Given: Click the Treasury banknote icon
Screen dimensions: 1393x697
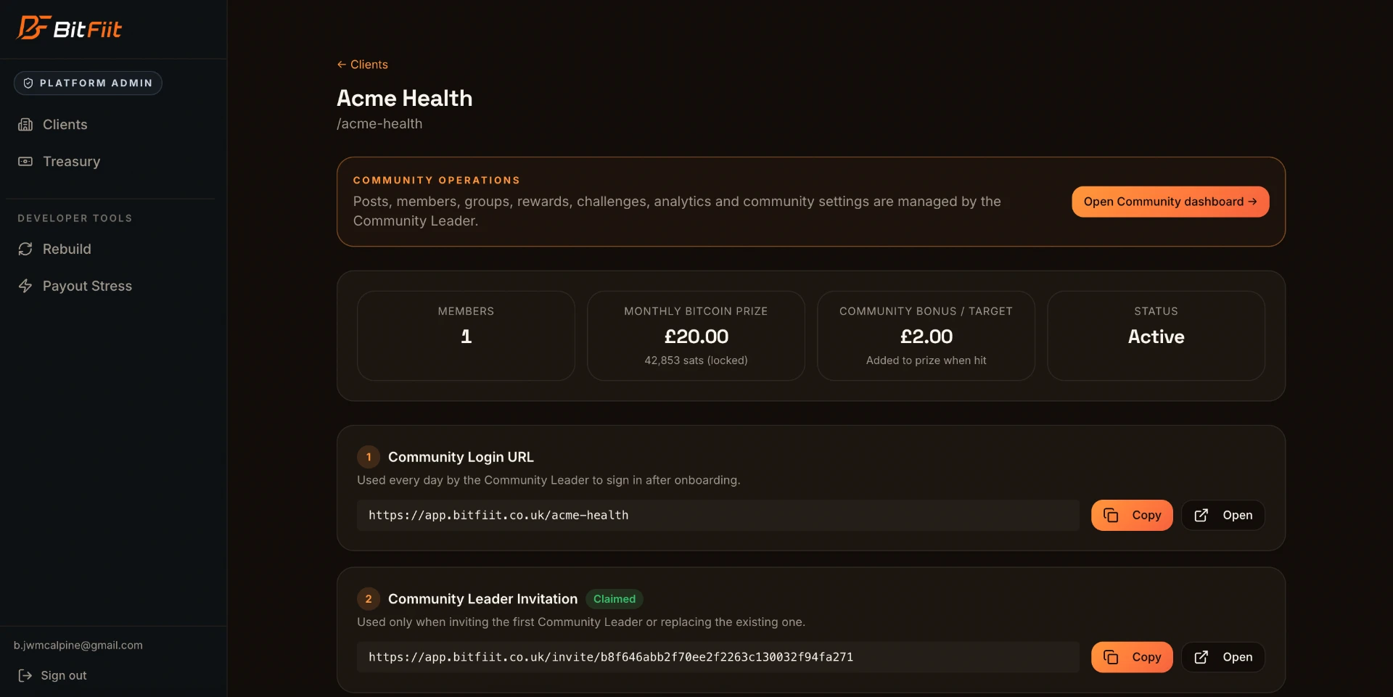Looking at the screenshot, I should click(25, 162).
